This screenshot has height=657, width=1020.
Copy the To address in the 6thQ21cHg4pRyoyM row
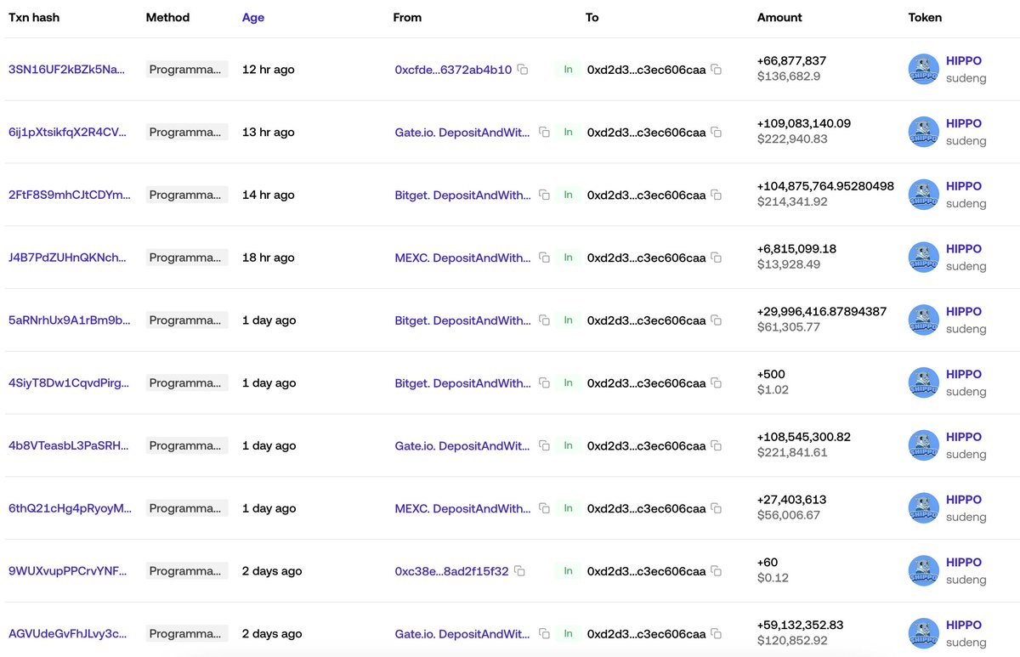click(x=717, y=509)
